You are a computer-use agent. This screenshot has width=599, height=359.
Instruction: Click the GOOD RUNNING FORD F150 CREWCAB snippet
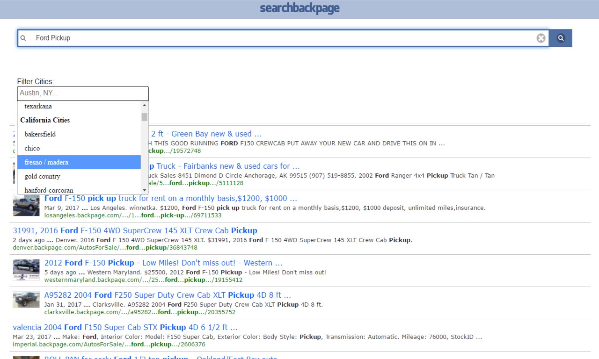tap(297, 143)
